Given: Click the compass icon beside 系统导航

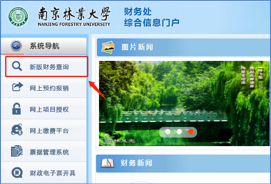Looking at the screenshot, I should point(16,46).
